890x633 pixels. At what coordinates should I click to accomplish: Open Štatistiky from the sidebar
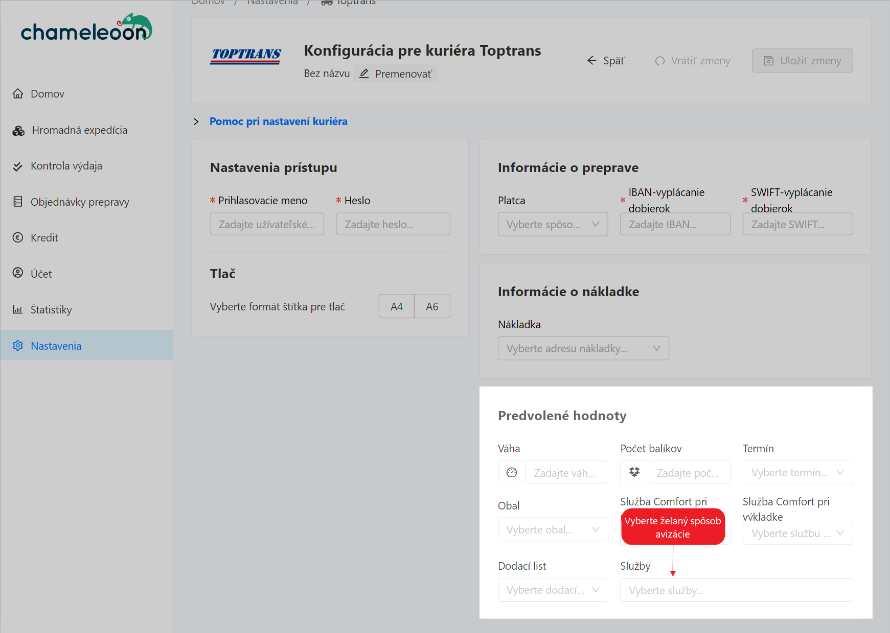click(87, 309)
